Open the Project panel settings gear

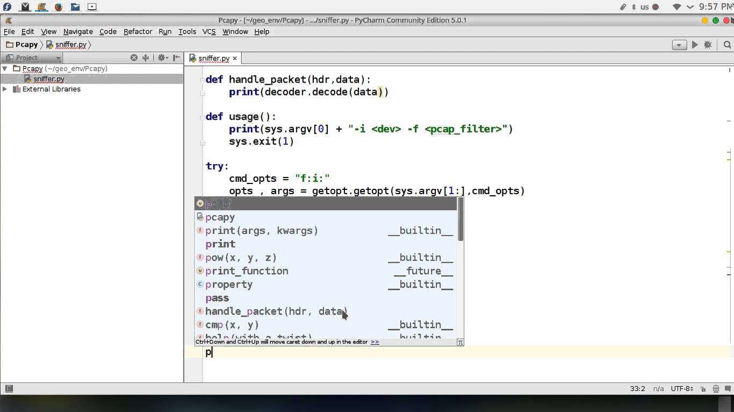161,57
